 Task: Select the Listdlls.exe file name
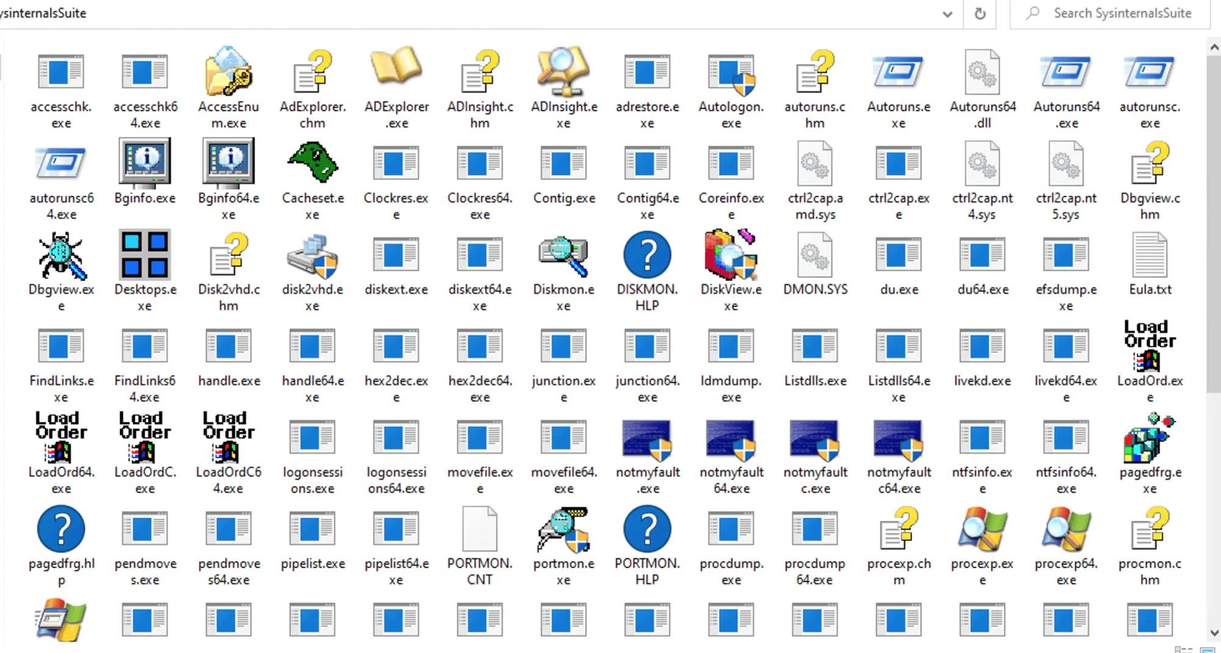click(815, 381)
